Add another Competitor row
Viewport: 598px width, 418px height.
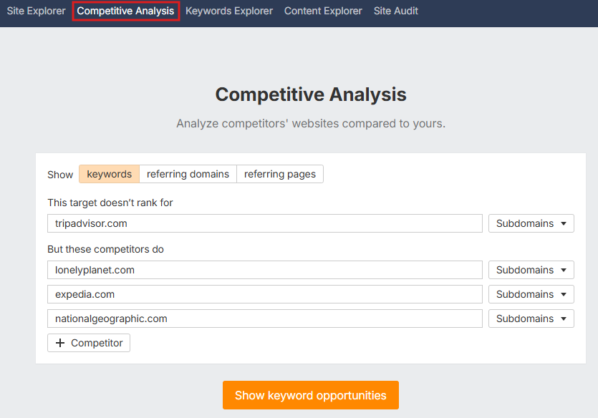[89, 343]
